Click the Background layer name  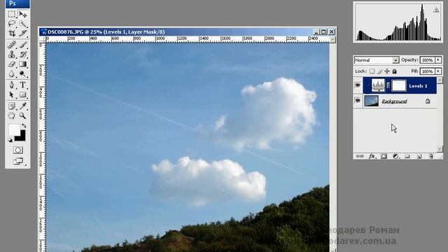[394, 101]
